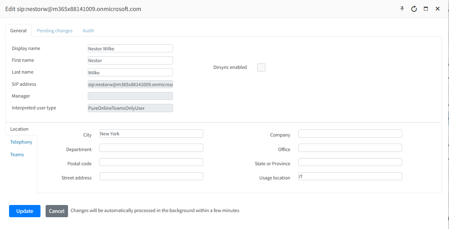Focus the First name input
Screen dimensions: 449x229
[130, 60]
